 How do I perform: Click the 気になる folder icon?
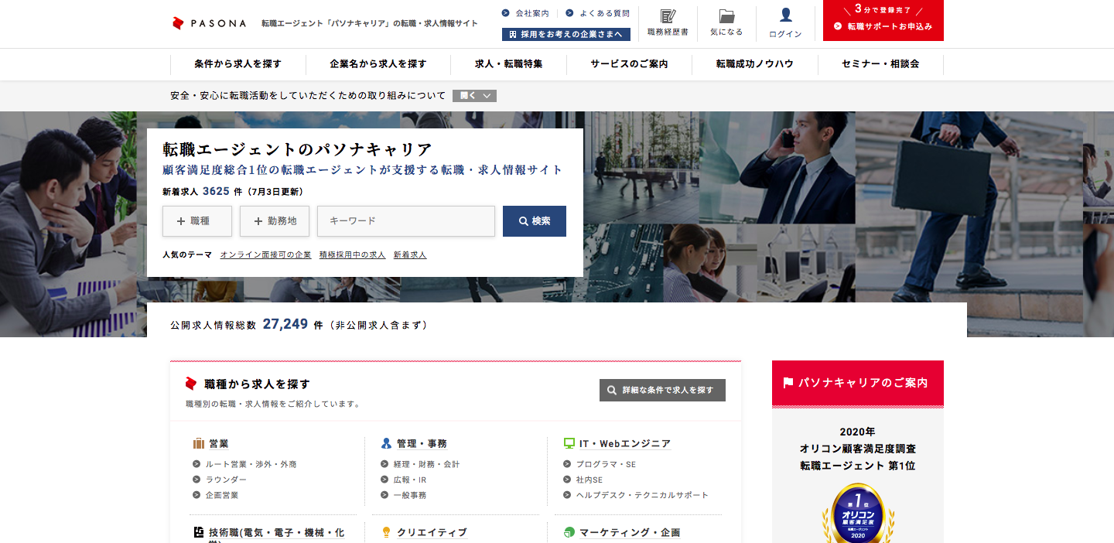pos(726,16)
